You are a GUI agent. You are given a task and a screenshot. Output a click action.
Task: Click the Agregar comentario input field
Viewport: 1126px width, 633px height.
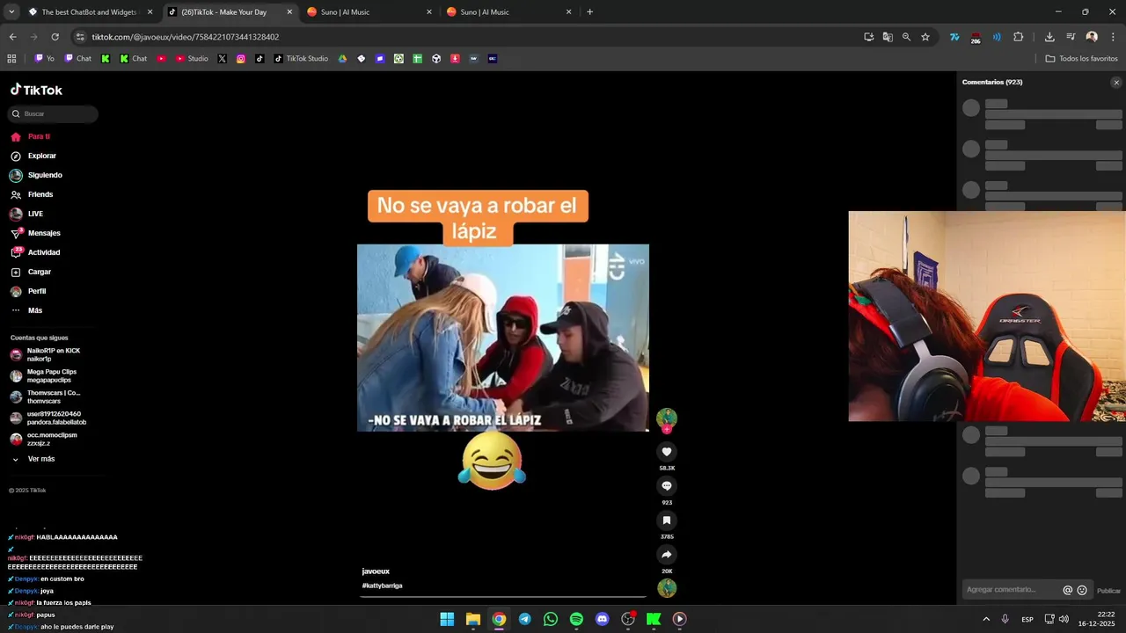[1012, 590]
